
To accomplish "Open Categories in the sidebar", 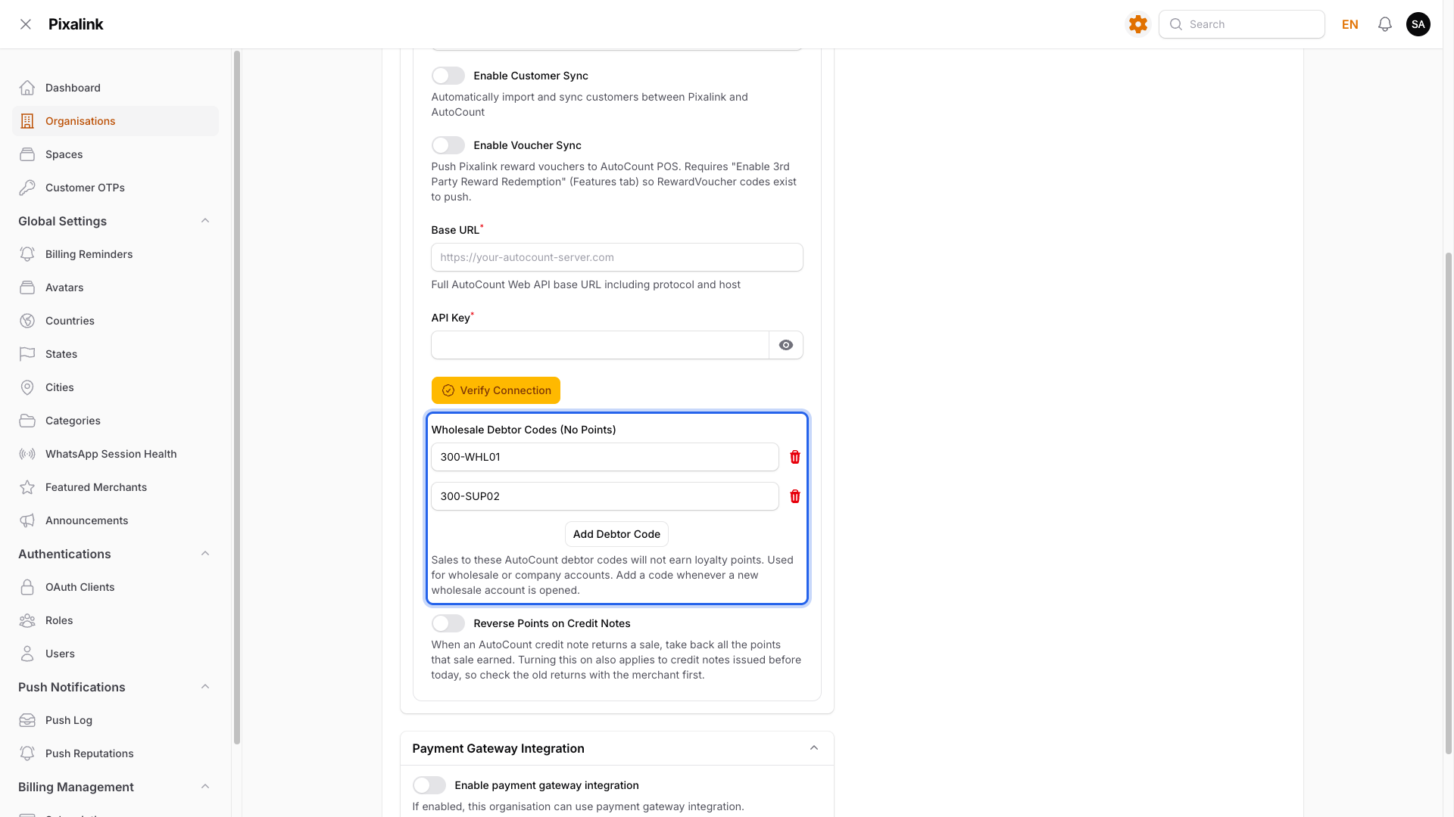I will pos(115,421).
